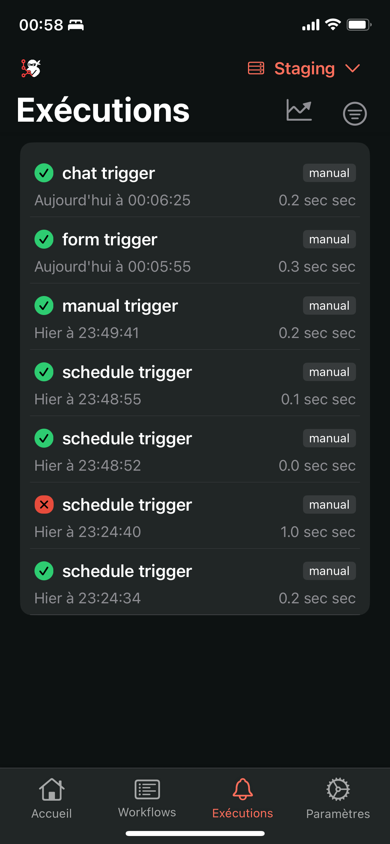Select the Exécutions bell tab
390x844 pixels.
pyautogui.click(x=243, y=799)
